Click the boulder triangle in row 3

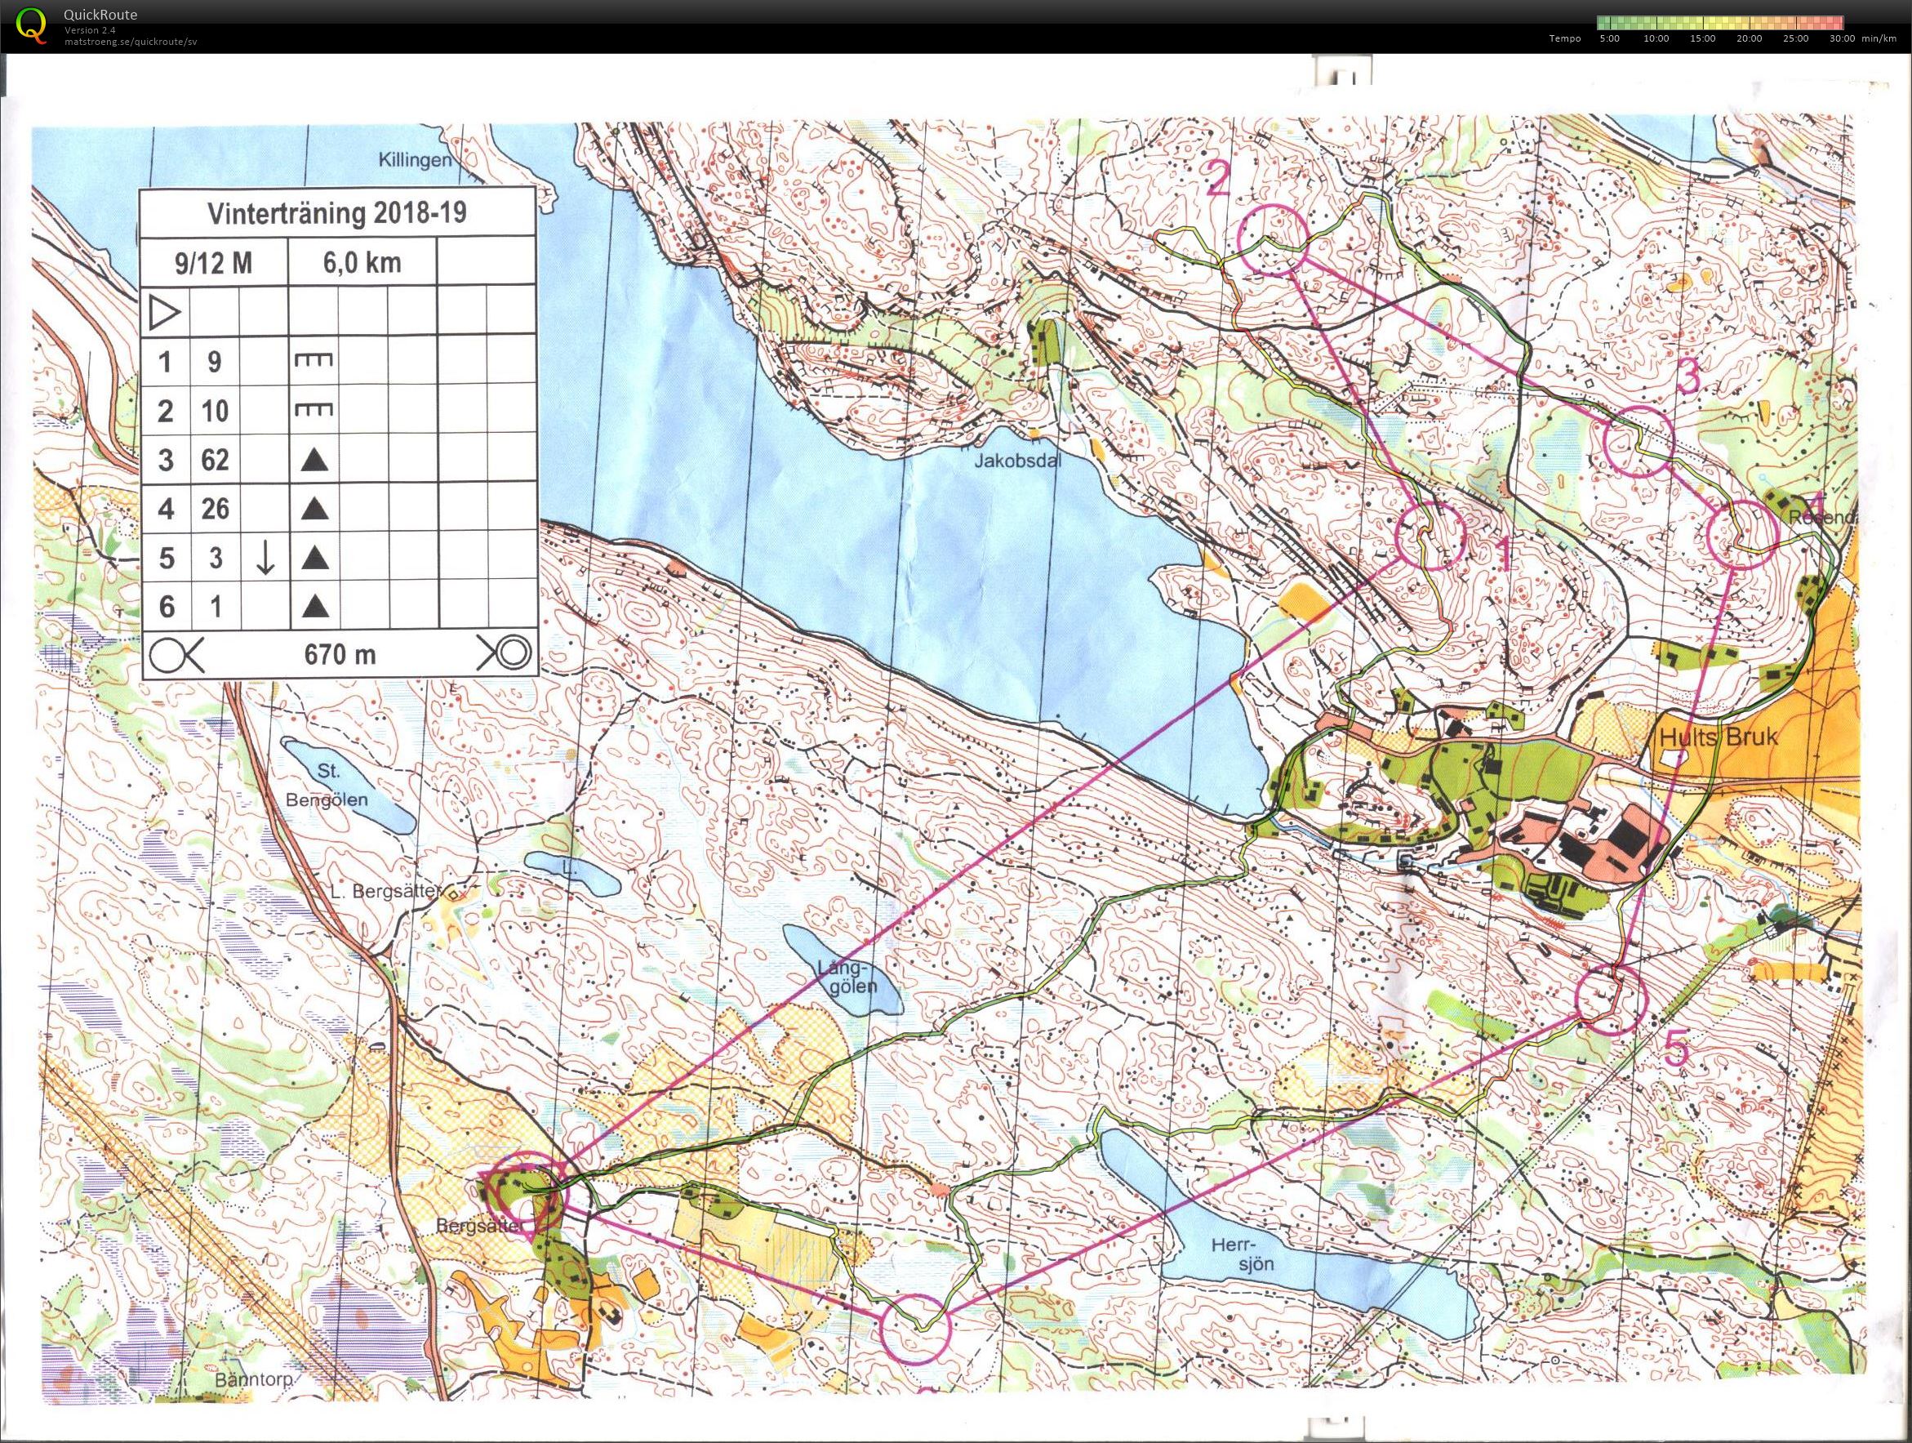pos(314,460)
